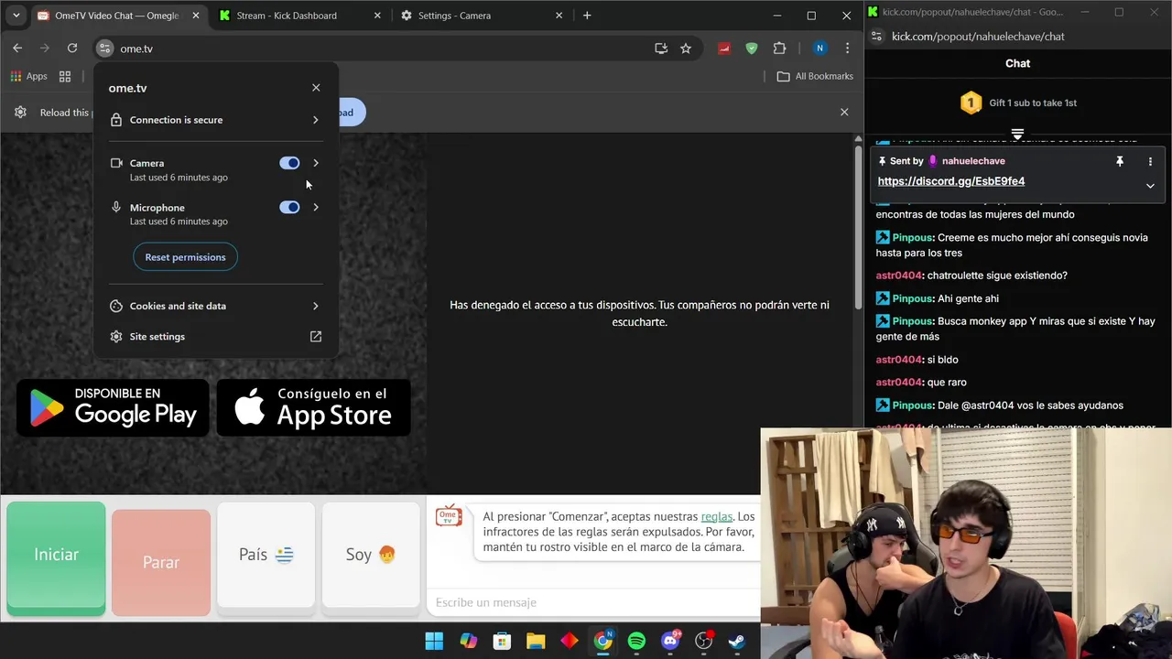Open the reglas rules link
1172x659 pixels.
click(717, 516)
